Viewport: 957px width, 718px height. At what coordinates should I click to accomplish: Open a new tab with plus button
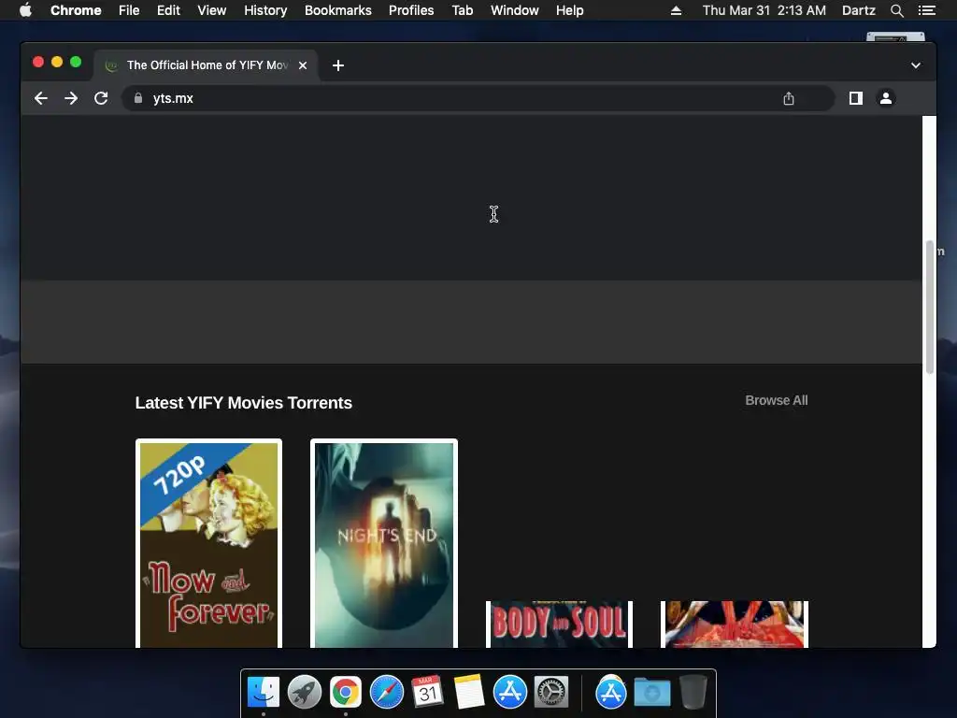tap(338, 65)
